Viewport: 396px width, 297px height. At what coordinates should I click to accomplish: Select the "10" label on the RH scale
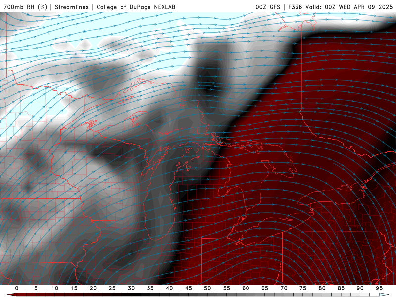click(x=55, y=288)
